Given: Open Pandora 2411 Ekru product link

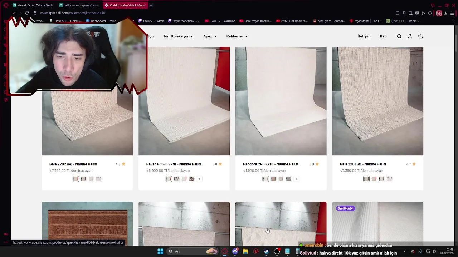Looking at the screenshot, I should (271, 164).
